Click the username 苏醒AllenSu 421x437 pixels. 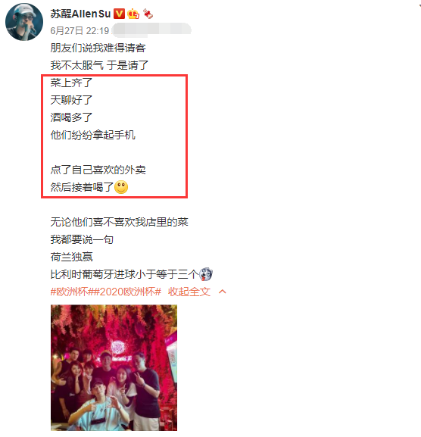(x=80, y=14)
